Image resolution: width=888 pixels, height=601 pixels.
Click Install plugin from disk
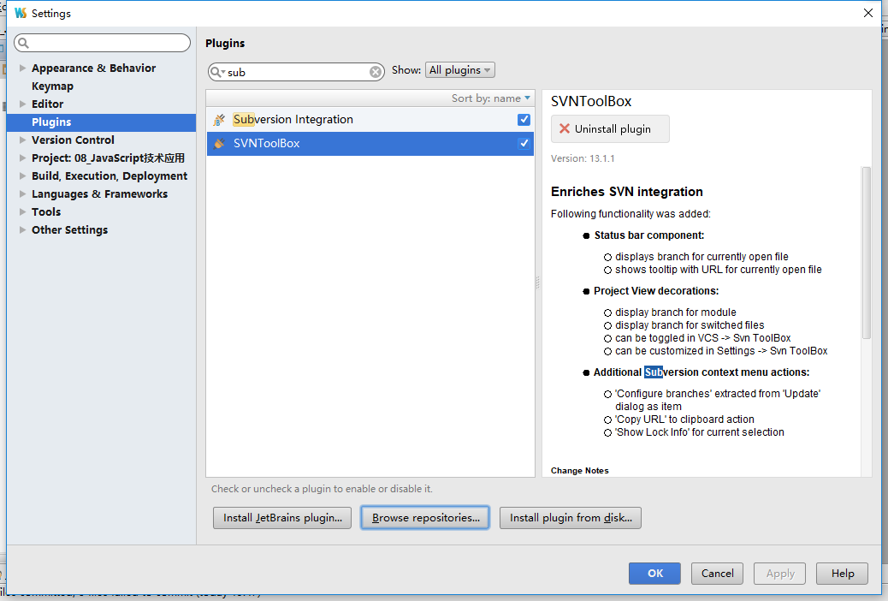570,517
